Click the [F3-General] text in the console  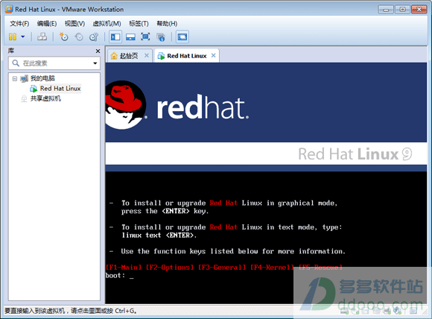point(222,268)
